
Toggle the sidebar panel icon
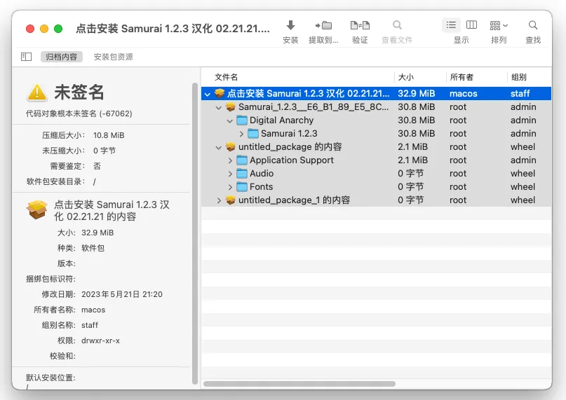pos(26,57)
